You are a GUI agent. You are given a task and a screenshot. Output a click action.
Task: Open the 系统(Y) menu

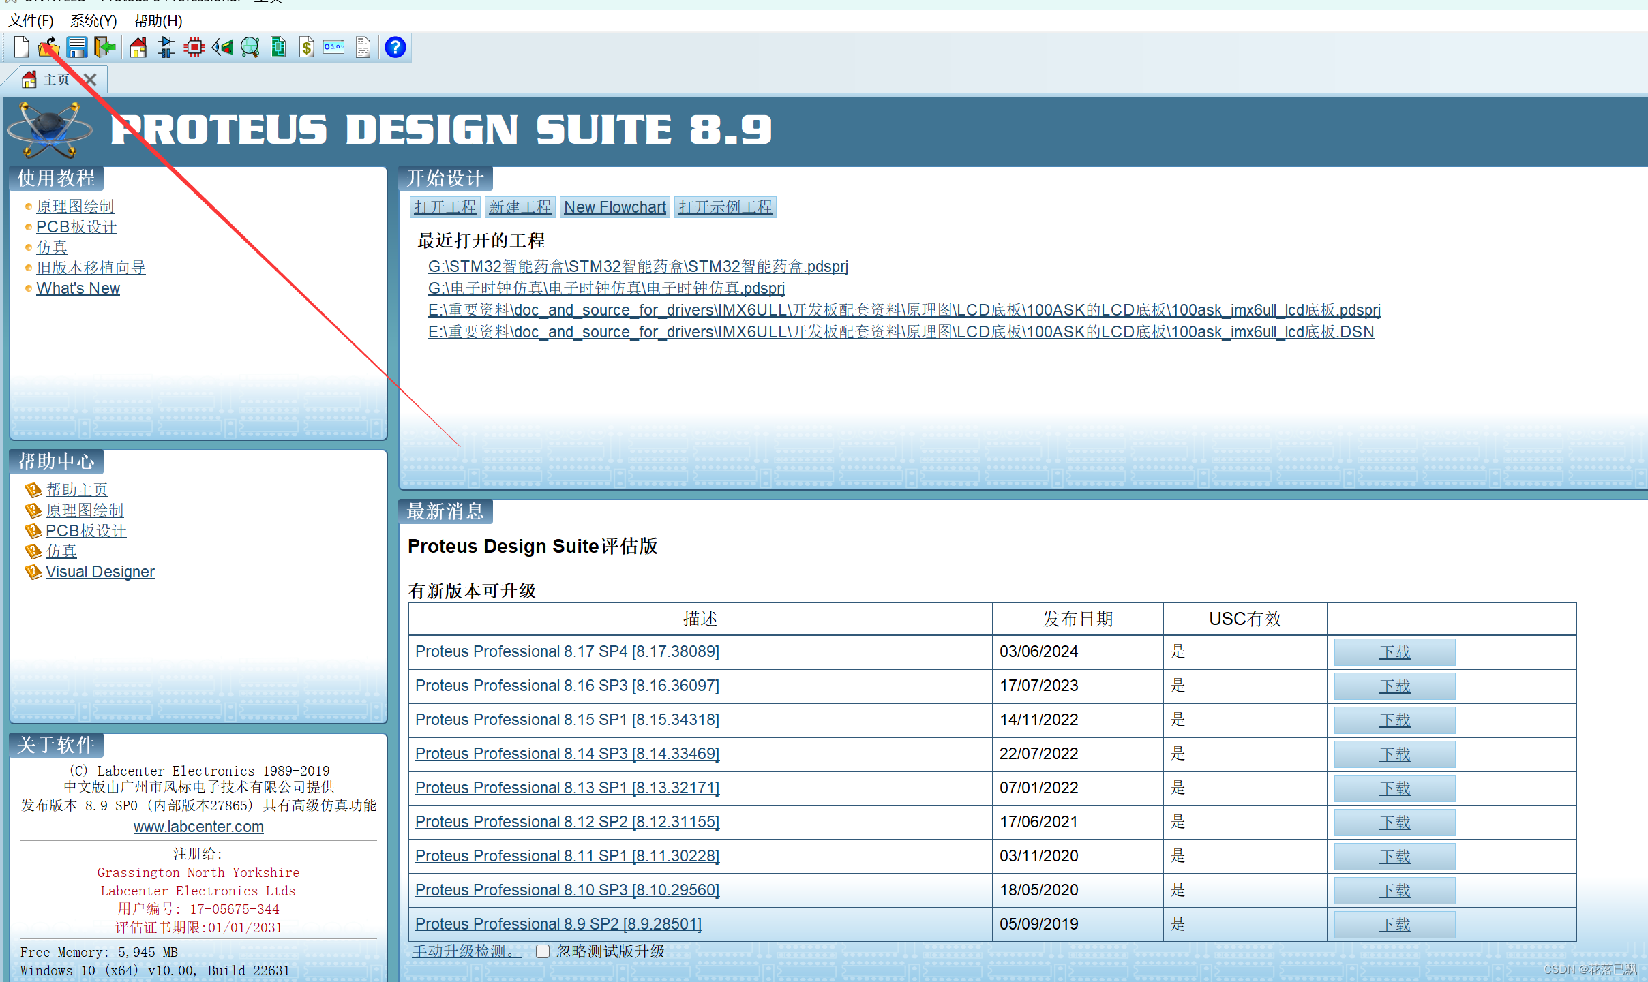(93, 20)
